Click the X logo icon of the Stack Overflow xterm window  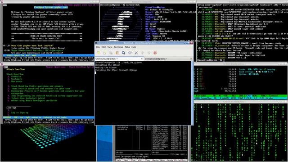[2, 64]
